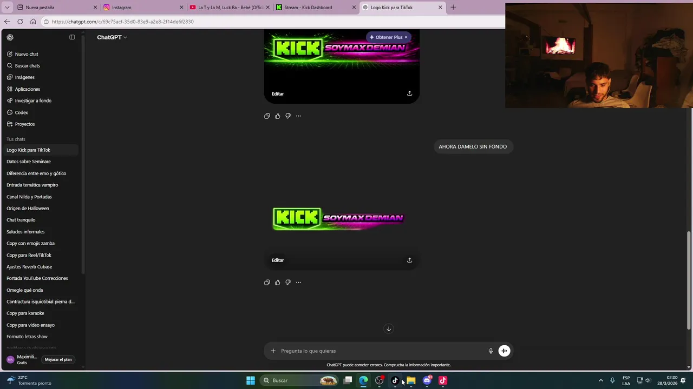Thumbs down the second response
693x389 pixels.
click(288, 283)
